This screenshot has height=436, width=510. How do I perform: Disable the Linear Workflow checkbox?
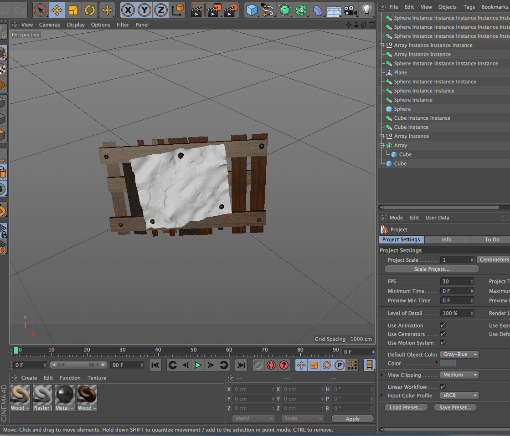443,387
